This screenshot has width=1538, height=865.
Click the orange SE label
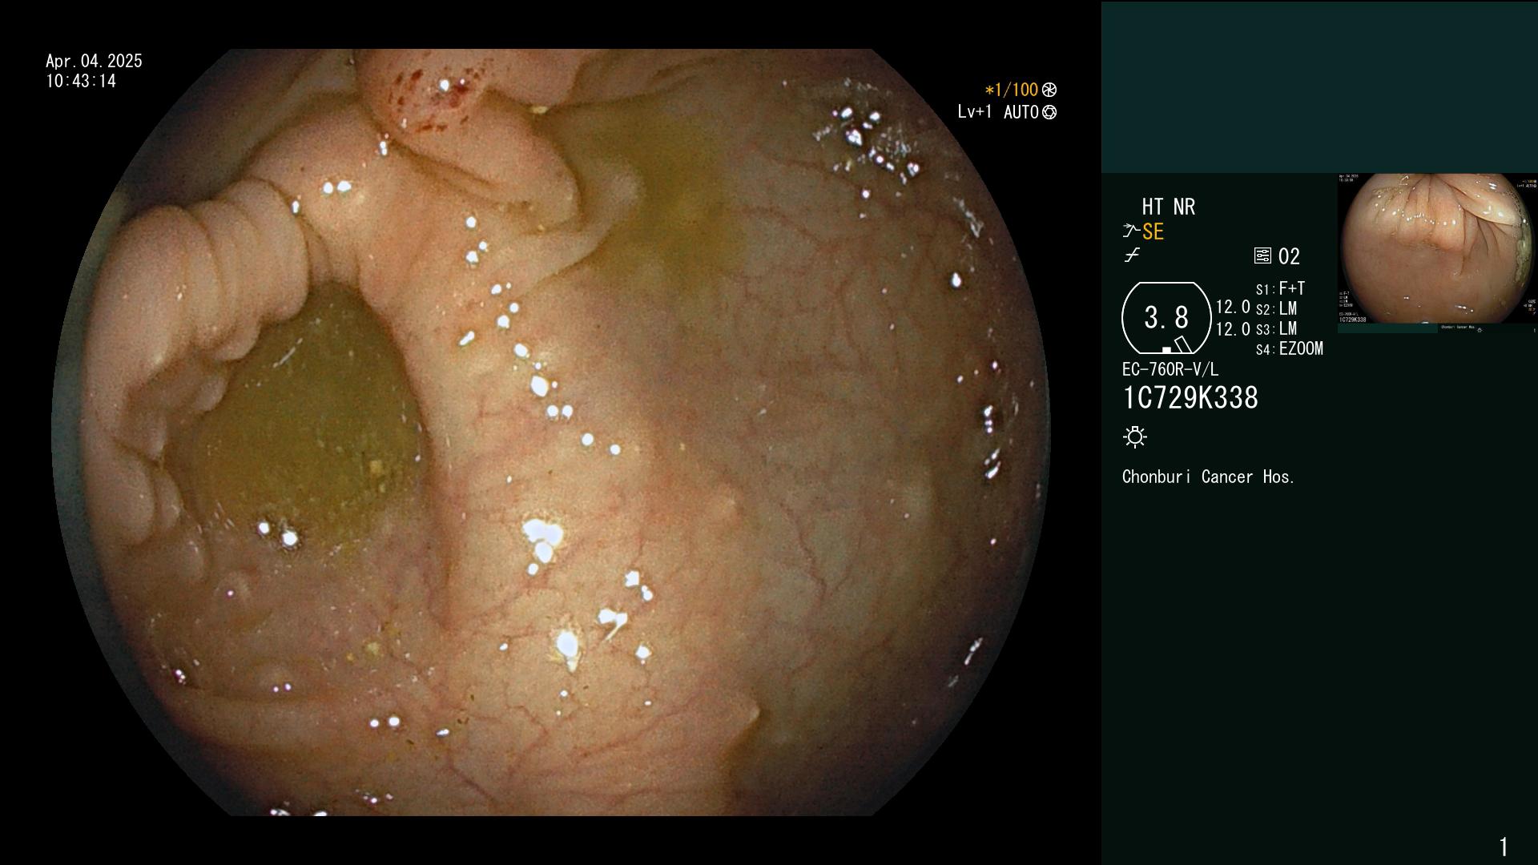point(1153,232)
